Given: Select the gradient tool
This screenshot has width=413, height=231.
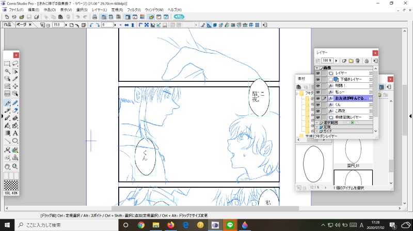Looking at the screenshot, I should pos(7,133).
